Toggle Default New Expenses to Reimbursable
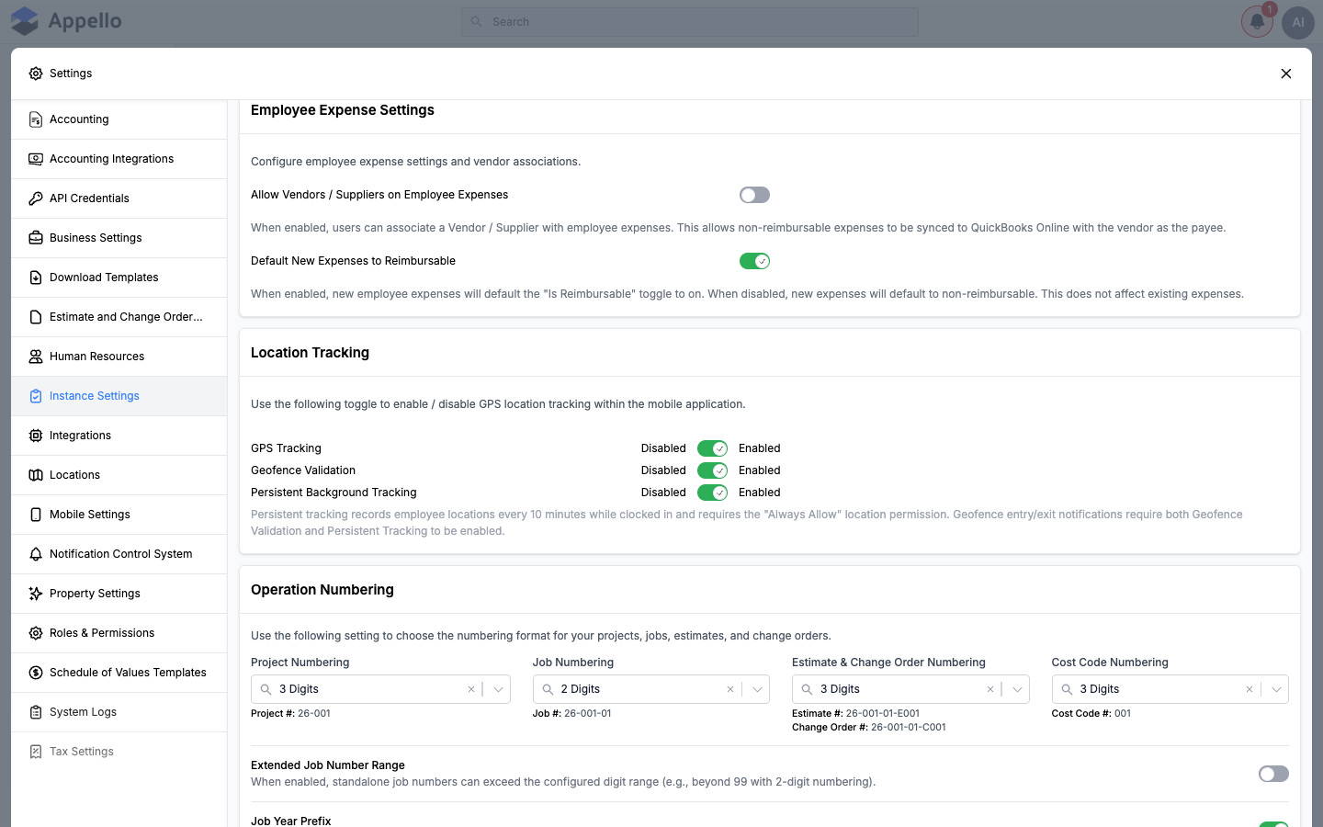 [754, 261]
